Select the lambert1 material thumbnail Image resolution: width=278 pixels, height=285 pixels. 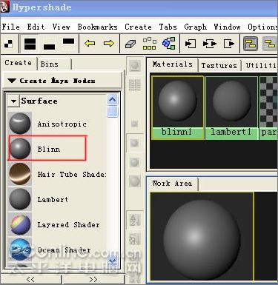pyautogui.click(x=231, y=107)
